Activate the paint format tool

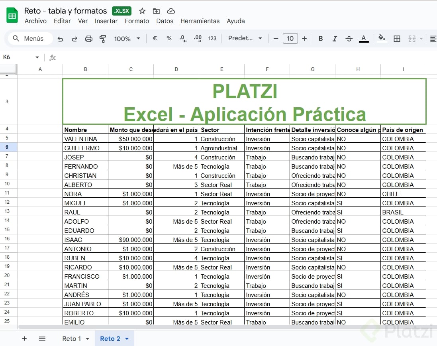click(103, 39)
